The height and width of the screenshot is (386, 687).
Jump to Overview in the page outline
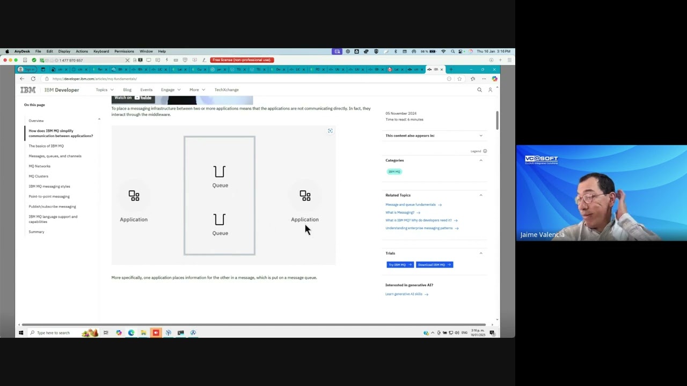coord(36,121)
